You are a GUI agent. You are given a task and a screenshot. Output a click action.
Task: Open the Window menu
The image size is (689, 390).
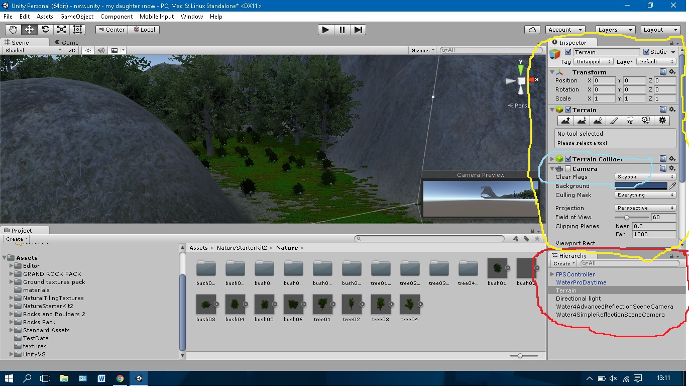pyautogui.click(x=192, y=16)
